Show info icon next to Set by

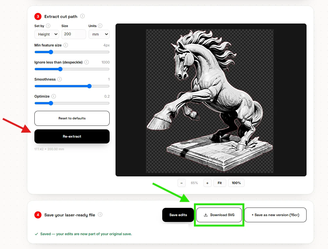48,26
